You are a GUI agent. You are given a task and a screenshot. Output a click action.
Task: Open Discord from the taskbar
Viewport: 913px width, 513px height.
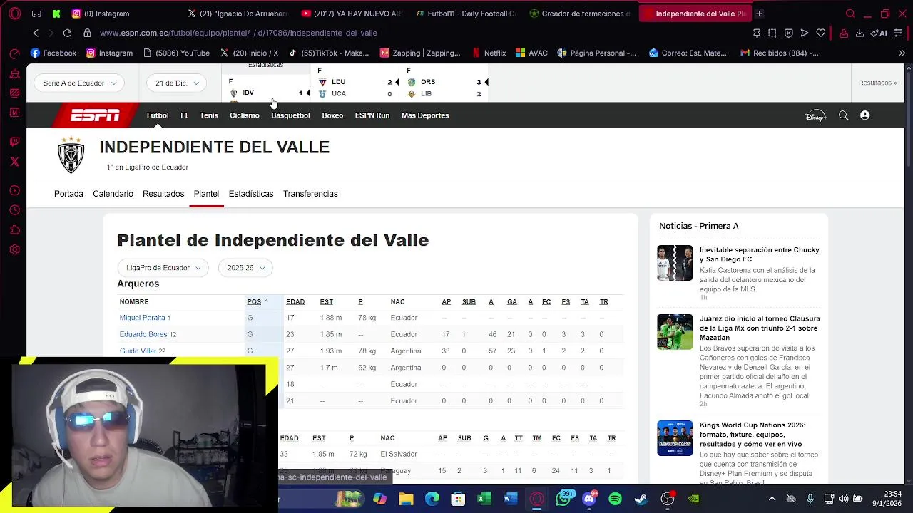tap(589, 499)
